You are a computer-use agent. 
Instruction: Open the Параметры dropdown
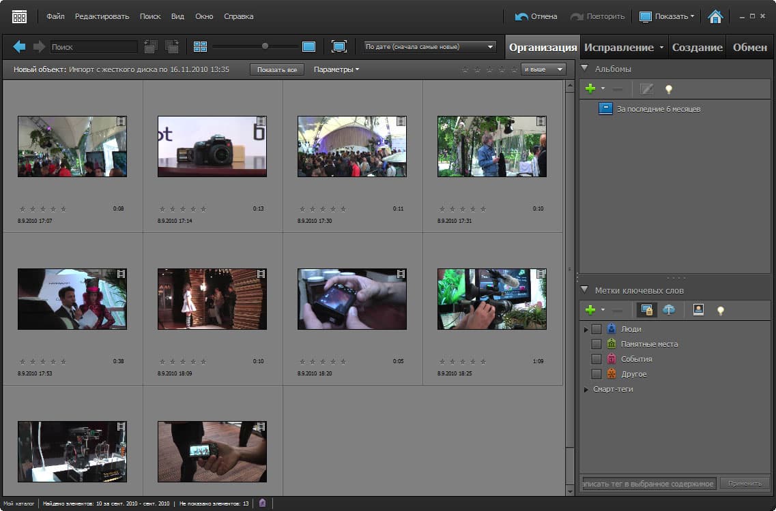point(336,69)
